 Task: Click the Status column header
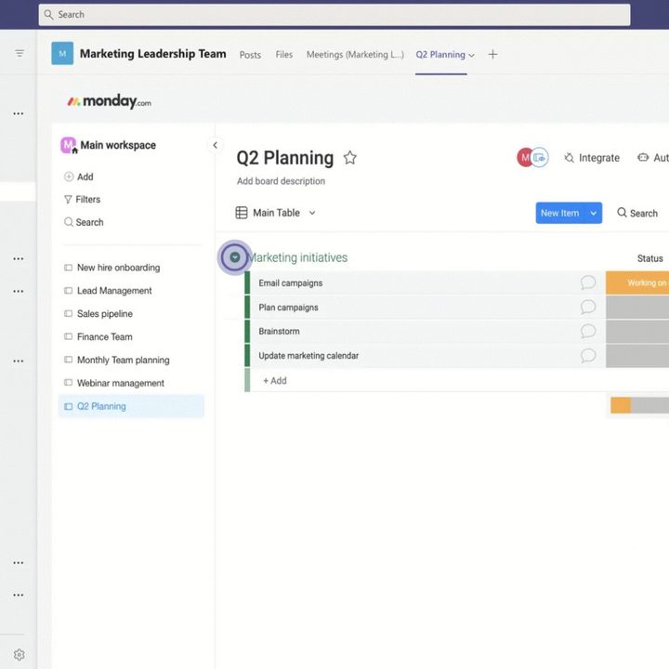pyautogui.click(x=649, y=258)
